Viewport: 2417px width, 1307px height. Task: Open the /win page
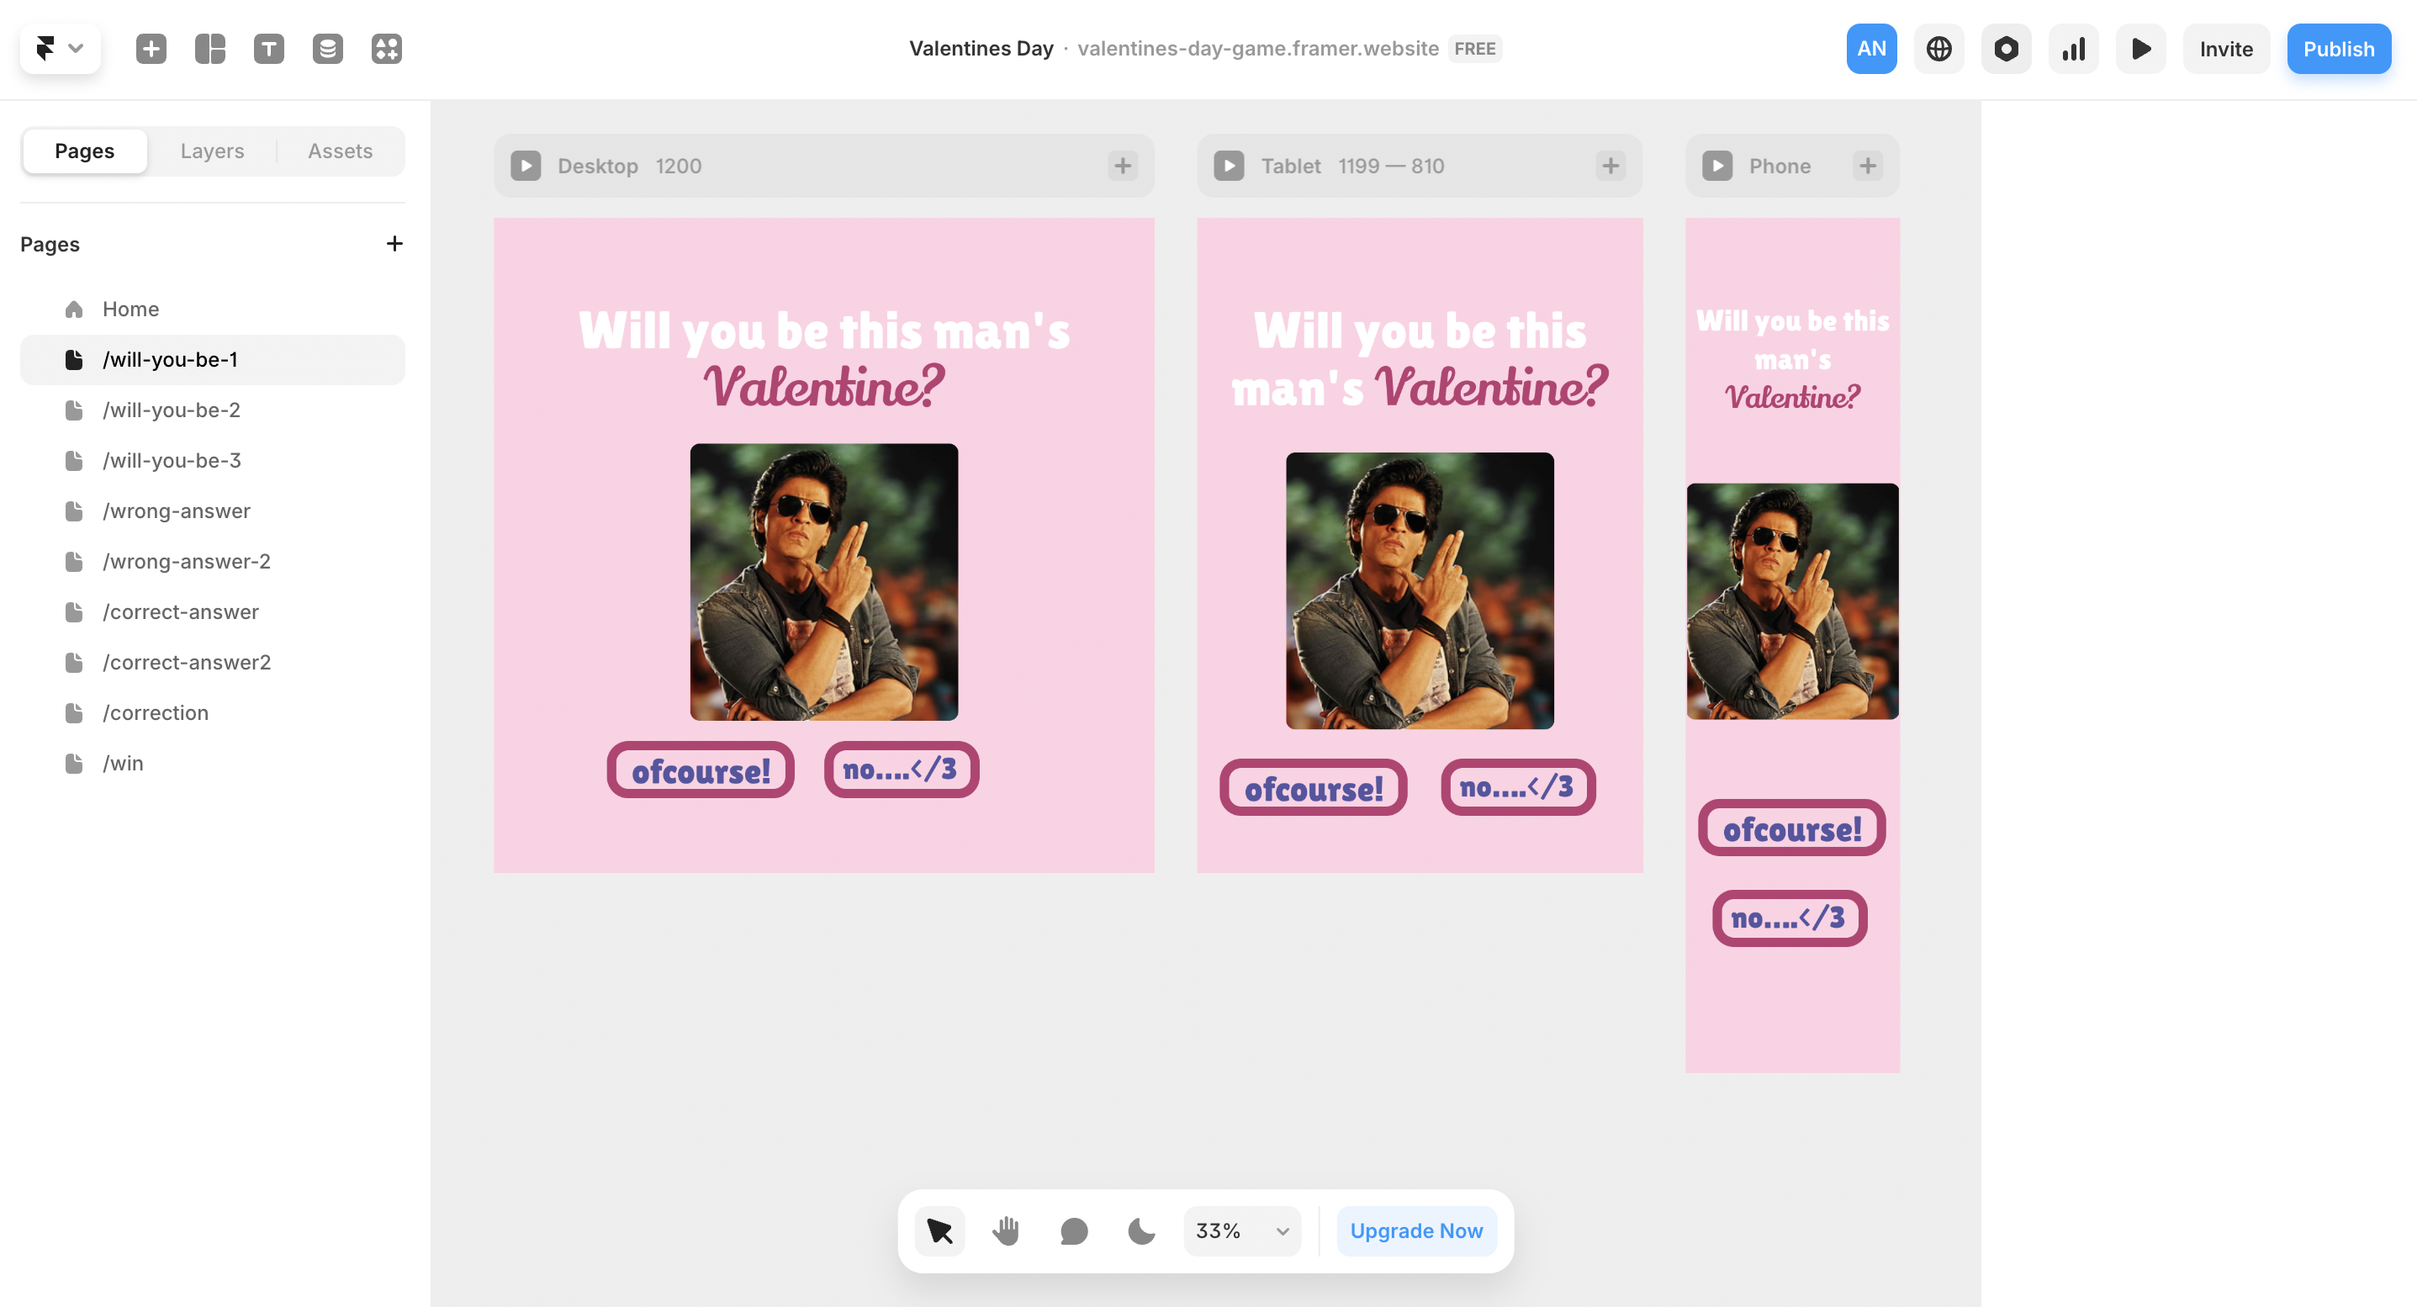tap(213, 764)
